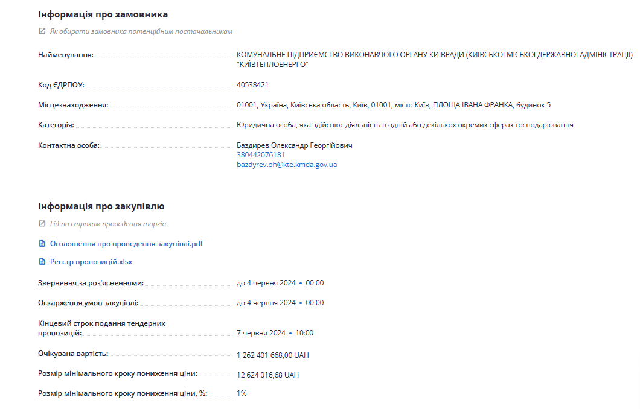640x409 pixels.
Task: Click the ЄДРПОУ code 40538421
Action: coord(252,85)
